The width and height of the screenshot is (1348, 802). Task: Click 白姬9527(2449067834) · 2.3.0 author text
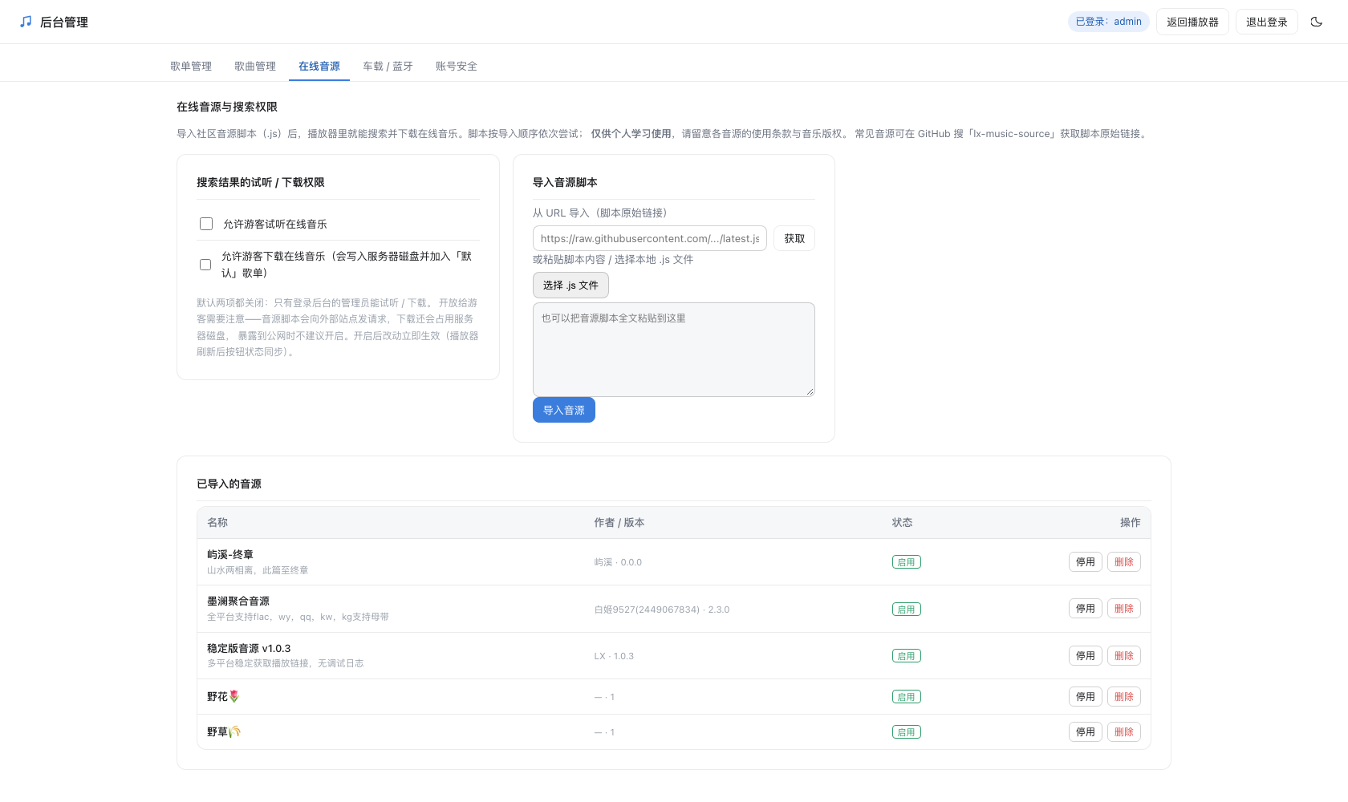click(x=662, y=610)
